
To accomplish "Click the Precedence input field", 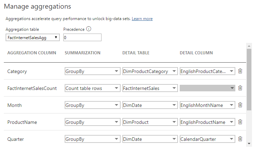I will pyautogui.click(x=82, y=37).
